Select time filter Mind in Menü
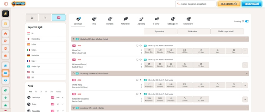The width and height of the screenshot is (265, 112). coord(31,91)
